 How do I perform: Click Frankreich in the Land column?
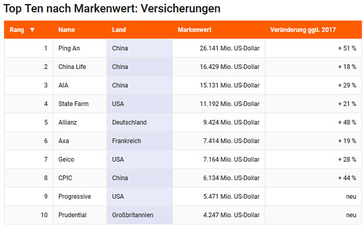click(x=127, y=141)
